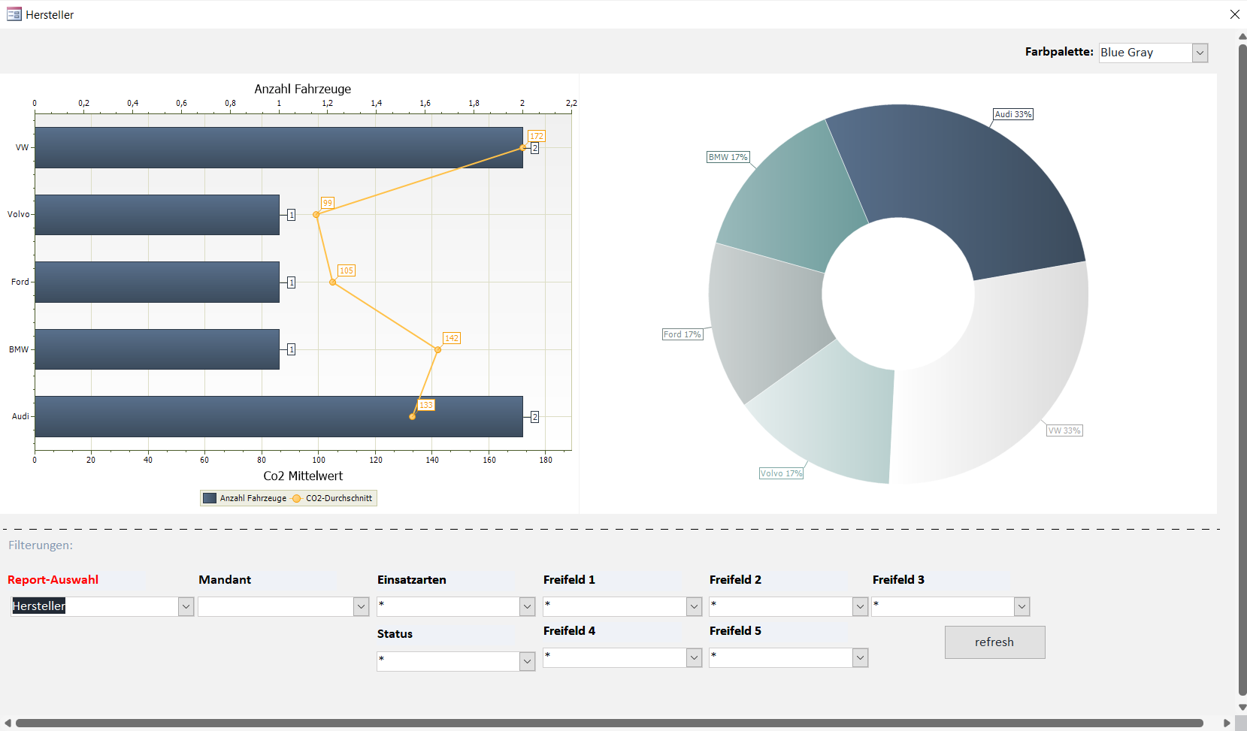
Task: Expand the Freifeld 4 dropdown arrow
Action: [x=694, y=657]
